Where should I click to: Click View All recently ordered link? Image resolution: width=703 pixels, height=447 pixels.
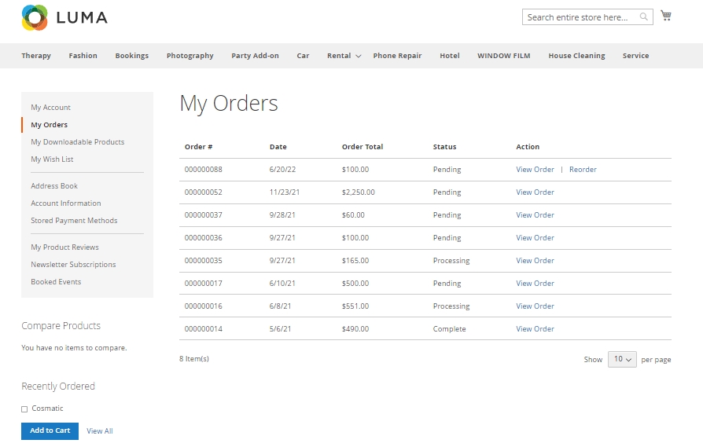100,431
